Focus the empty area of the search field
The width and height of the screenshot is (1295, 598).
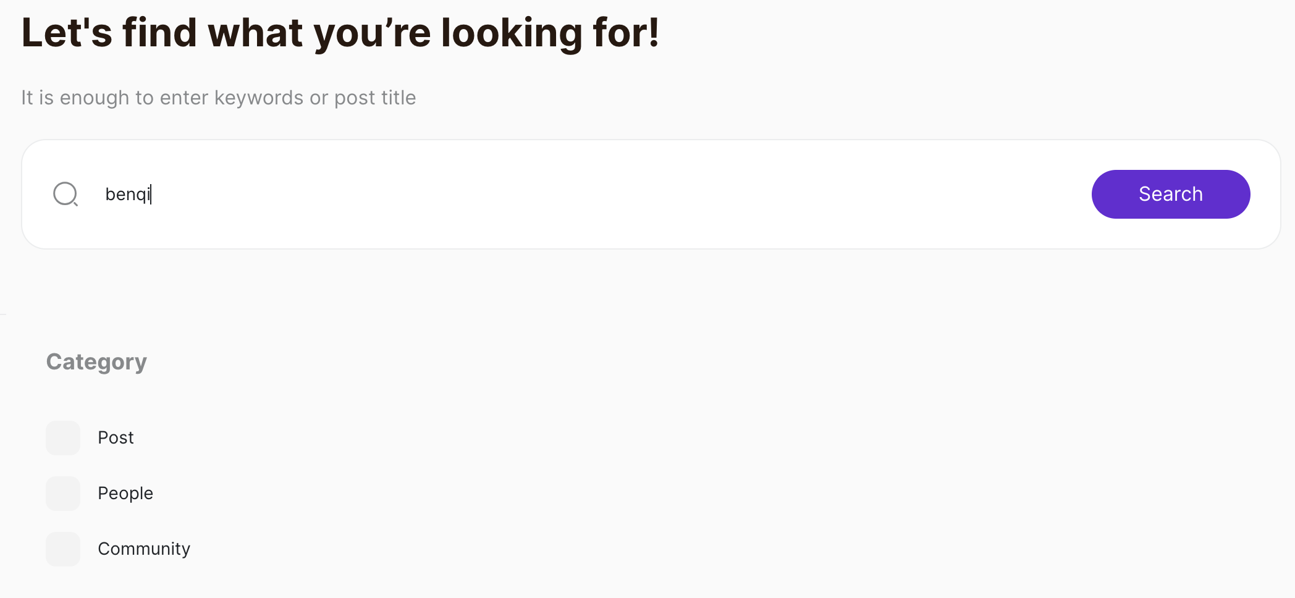[556, 194]
